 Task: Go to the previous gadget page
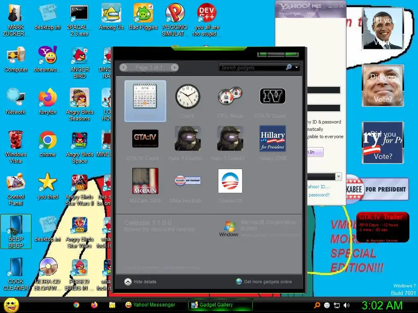(123, 67)
